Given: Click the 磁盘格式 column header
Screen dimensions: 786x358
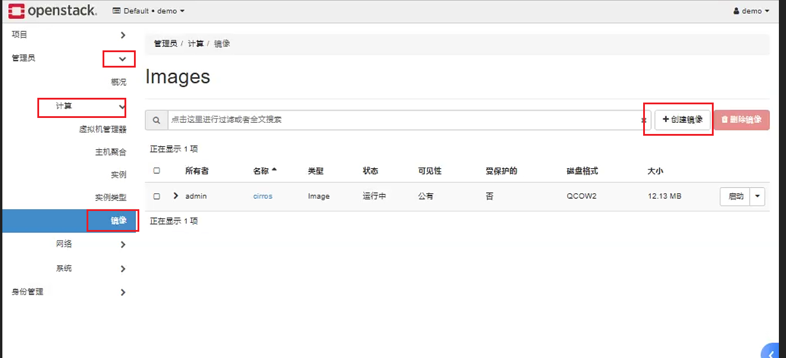Looking at the screenshot, I should coord(582,171).
